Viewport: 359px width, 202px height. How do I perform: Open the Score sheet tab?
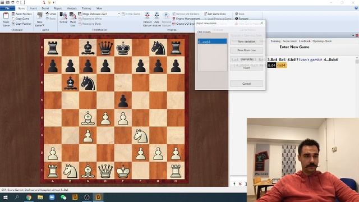[x=289, y=41]
